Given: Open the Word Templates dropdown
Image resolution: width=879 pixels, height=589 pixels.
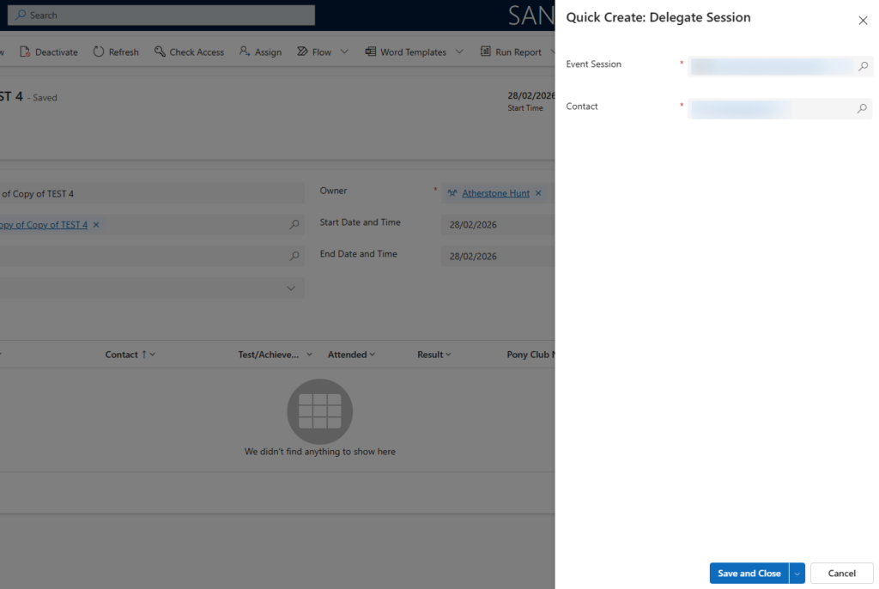Looking at the screenshot, I should 459,52.
